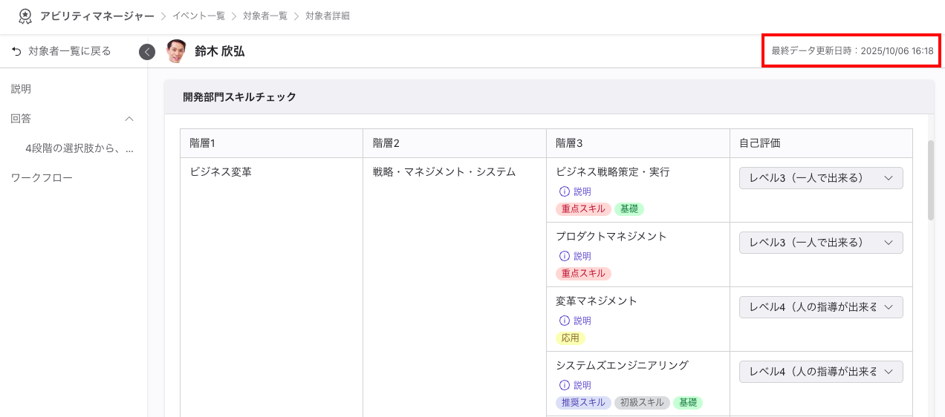Screen dimensions: 945x417
Task: Open the 自己評価 dropdown for ビジネス戦略策定・実行
Action: [x=821, y=178]
